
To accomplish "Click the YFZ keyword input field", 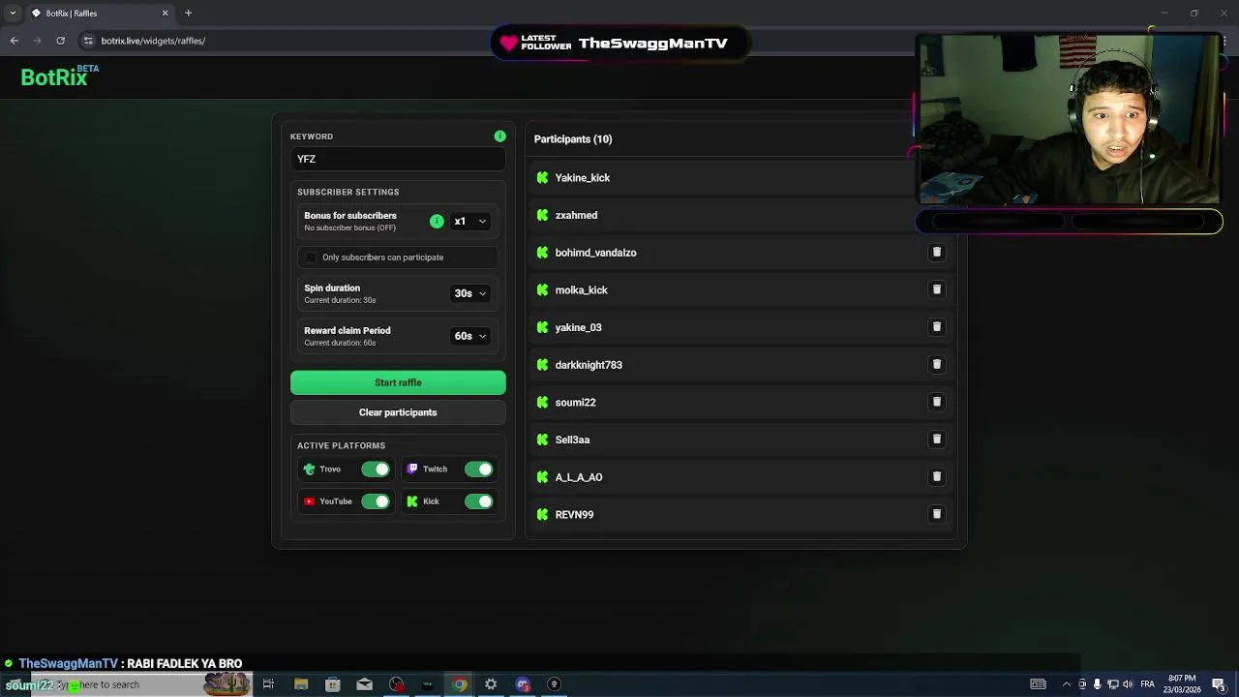I will pyautogui.click(x=398, y=159).
